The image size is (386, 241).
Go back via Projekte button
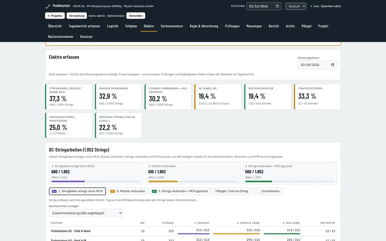[x=55, y=16]
